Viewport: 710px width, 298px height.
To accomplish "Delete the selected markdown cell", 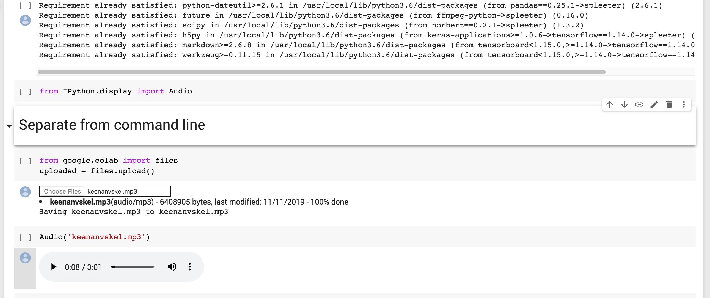I will [669, 104].
